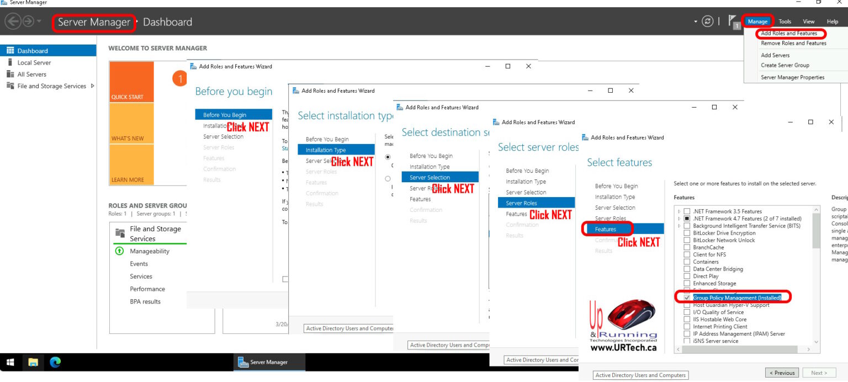Open the Tools menu
This screenshot has height=382, width=848.
coord(785,21)
